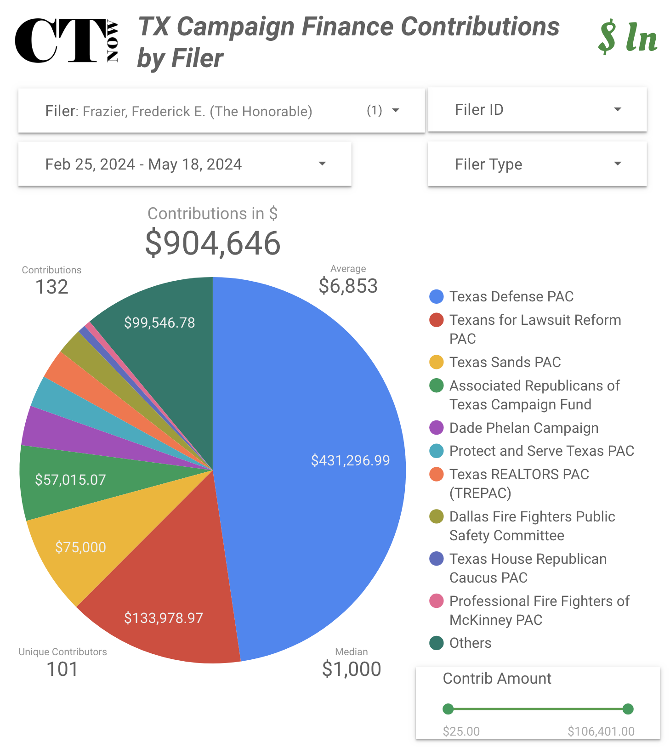Click the indigo Texas House Republican Caucus dot
The height and width of the screenshot is (748, 670).
click(436, 559)
